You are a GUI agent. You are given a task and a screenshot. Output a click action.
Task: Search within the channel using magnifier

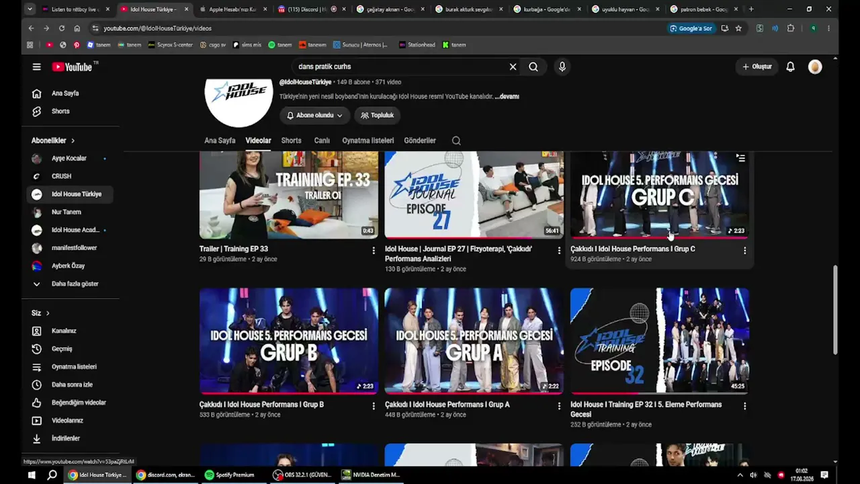[456, 140]
